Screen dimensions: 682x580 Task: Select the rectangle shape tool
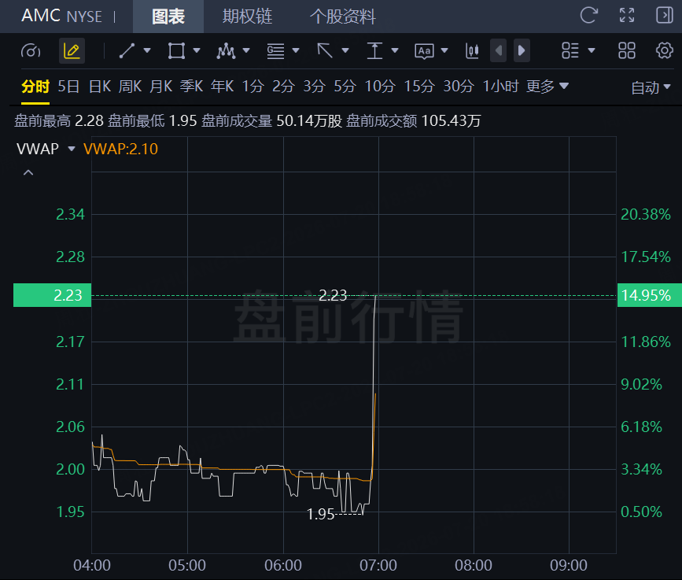pyautogui.click(x=176, y=51)
